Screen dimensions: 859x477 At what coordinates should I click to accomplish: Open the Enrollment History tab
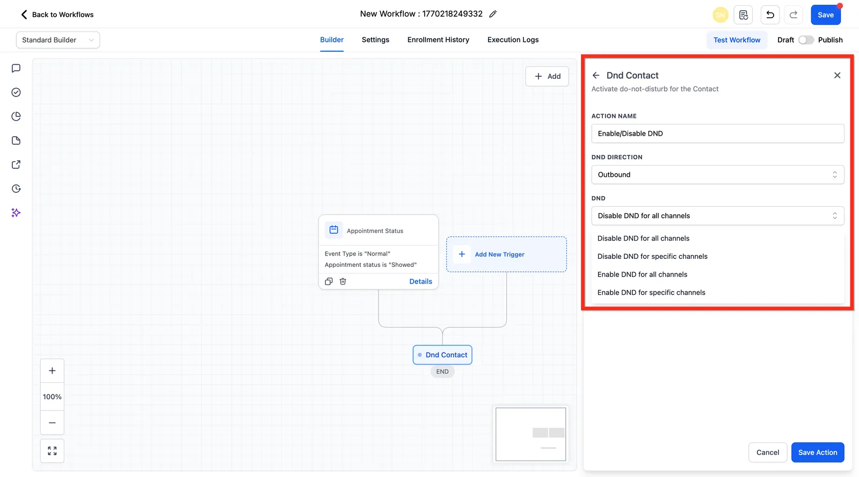point(438,40)
